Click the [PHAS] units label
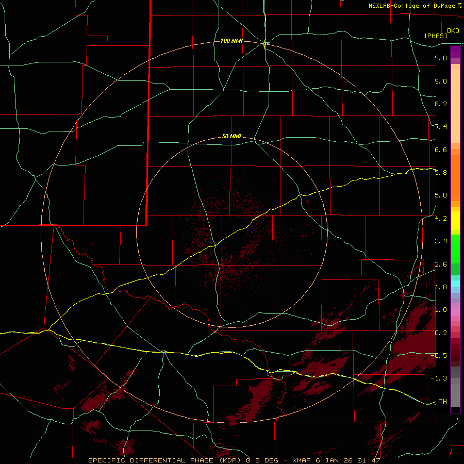The width and height of the screenshot is (464, 464). pyautogui.click(x=436, y=36)
